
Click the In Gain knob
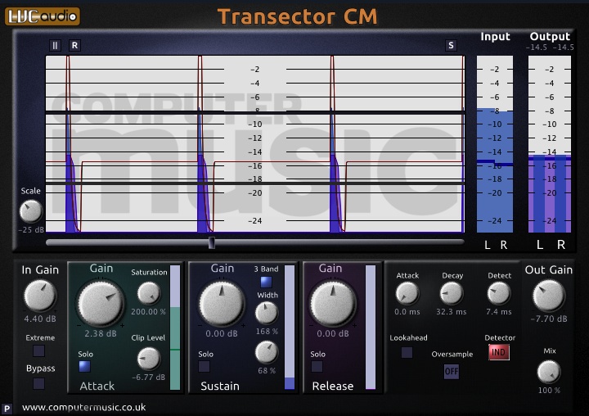point(40,296)
